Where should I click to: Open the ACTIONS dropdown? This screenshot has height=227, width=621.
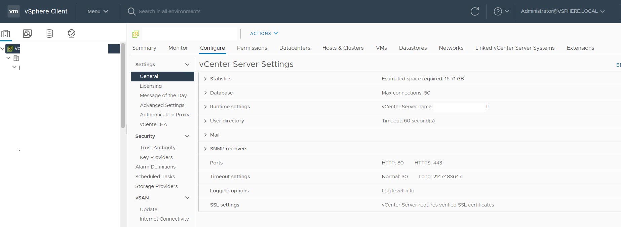tap(264, 33)
